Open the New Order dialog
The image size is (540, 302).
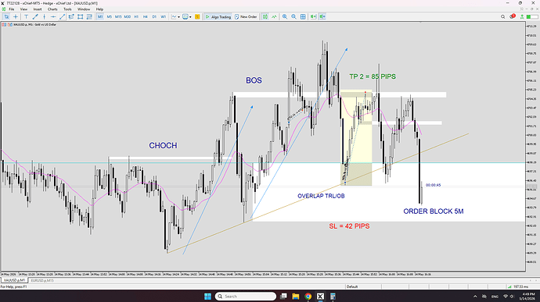coord(246,16)
